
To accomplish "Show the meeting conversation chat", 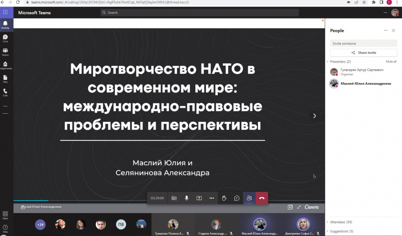I will coord(237,198).
